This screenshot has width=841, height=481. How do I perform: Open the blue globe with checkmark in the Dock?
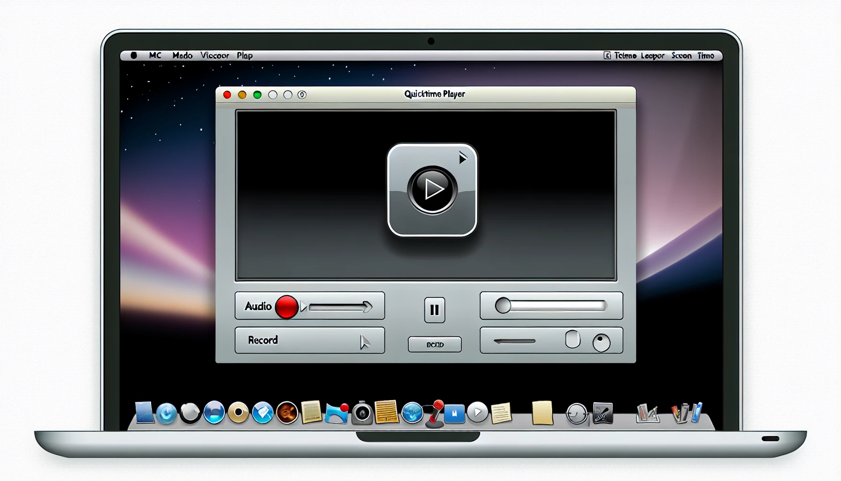pos(412,413)
